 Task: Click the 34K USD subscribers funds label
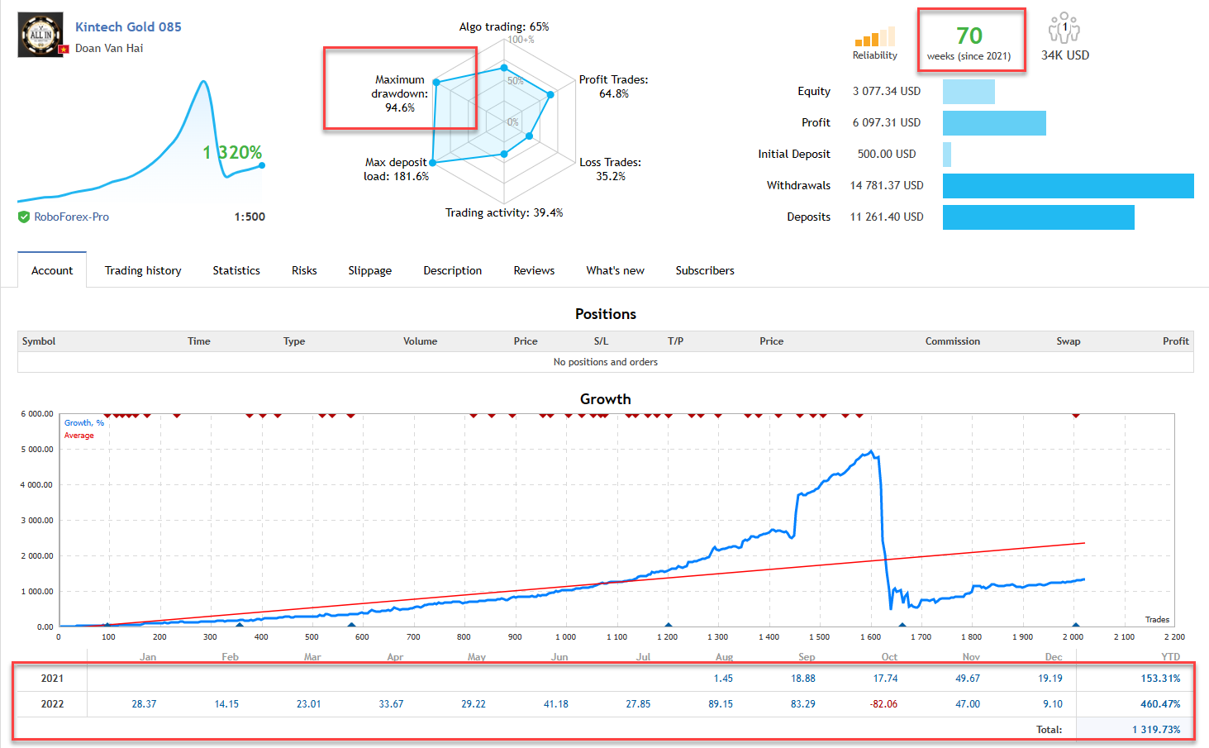[x=1064, y=55]
